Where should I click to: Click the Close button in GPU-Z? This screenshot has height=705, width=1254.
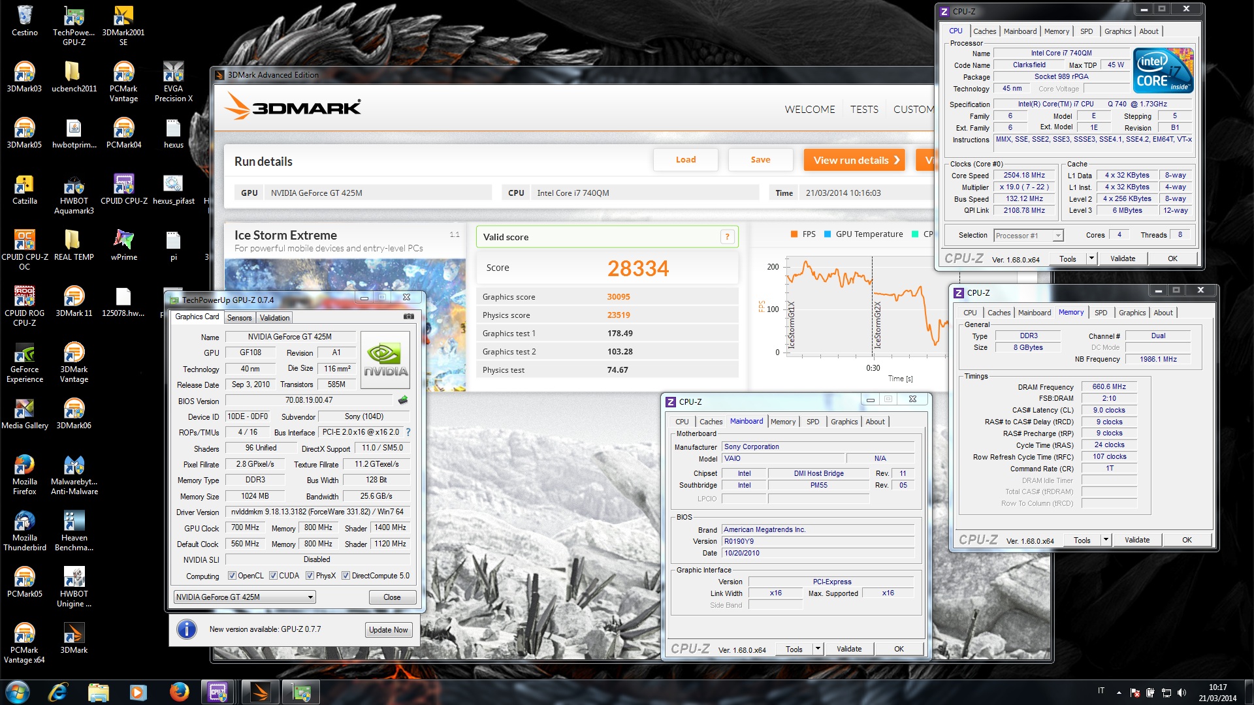pos(392,597)
